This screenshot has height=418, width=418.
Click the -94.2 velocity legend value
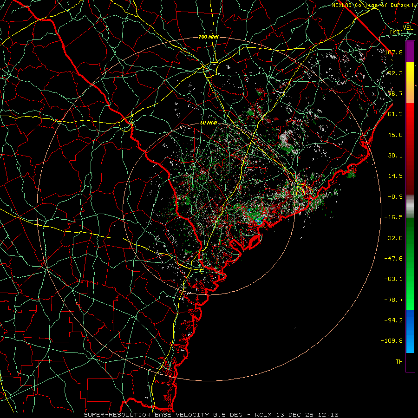(393, 320)
